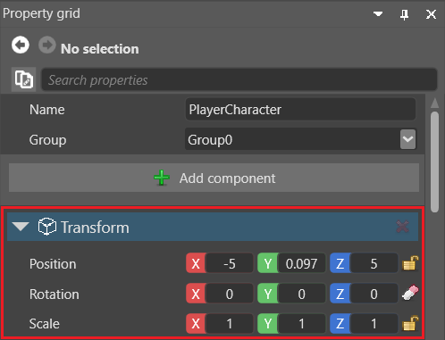Click the Rotation X value field

point(230,294)
